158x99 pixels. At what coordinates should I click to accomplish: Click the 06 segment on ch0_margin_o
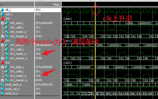(68, 36)
